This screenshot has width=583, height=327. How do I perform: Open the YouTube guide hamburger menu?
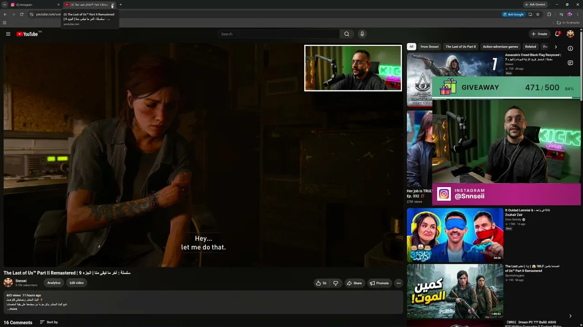click(8, 34)
